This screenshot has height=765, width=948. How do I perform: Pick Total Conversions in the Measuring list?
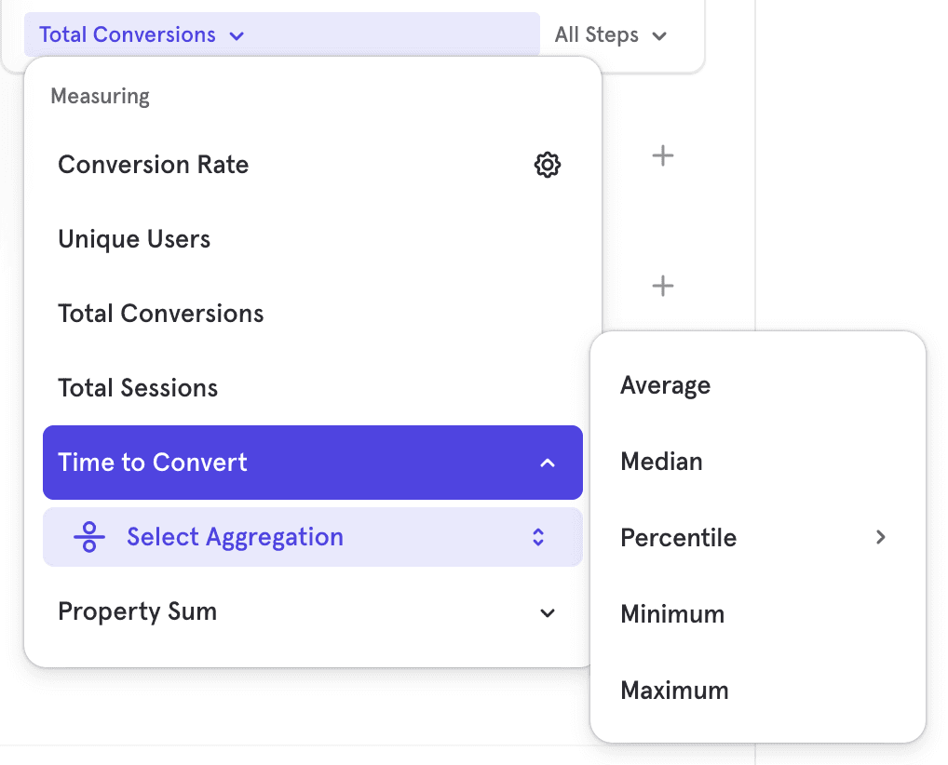(161, 315)
